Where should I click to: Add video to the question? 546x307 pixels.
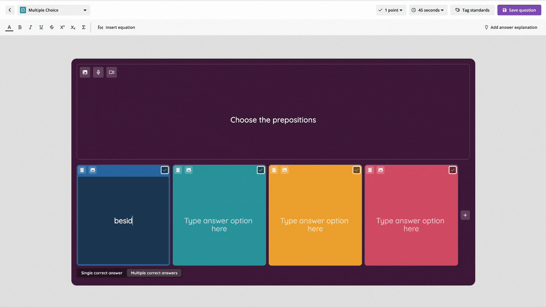coord(112,72)
